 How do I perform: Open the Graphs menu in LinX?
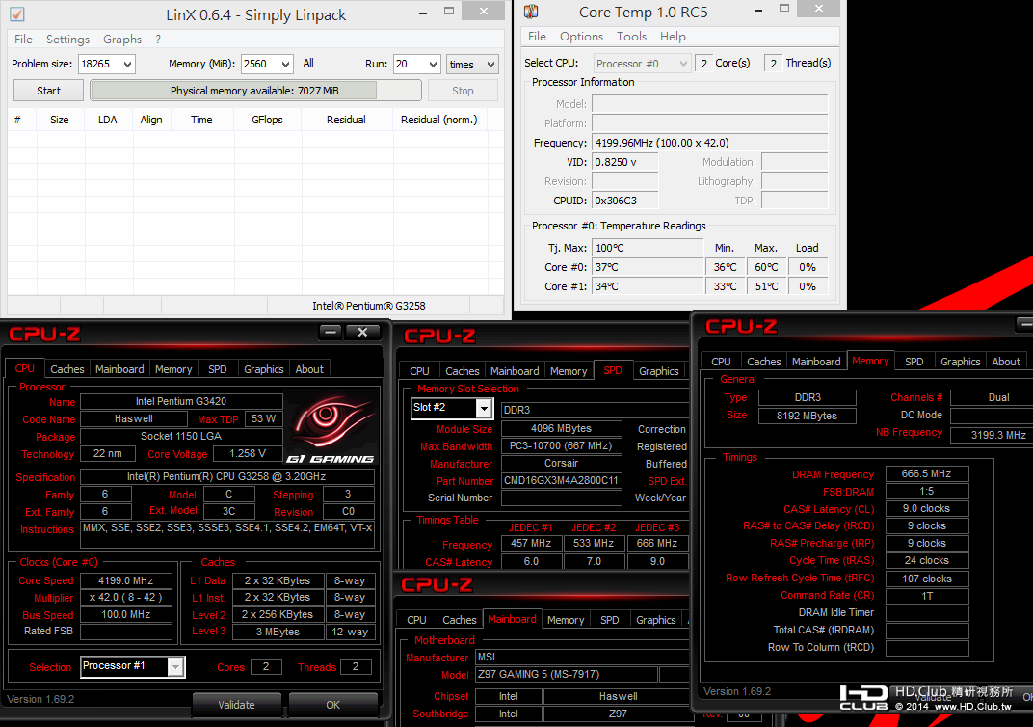[x=122, y=39]
